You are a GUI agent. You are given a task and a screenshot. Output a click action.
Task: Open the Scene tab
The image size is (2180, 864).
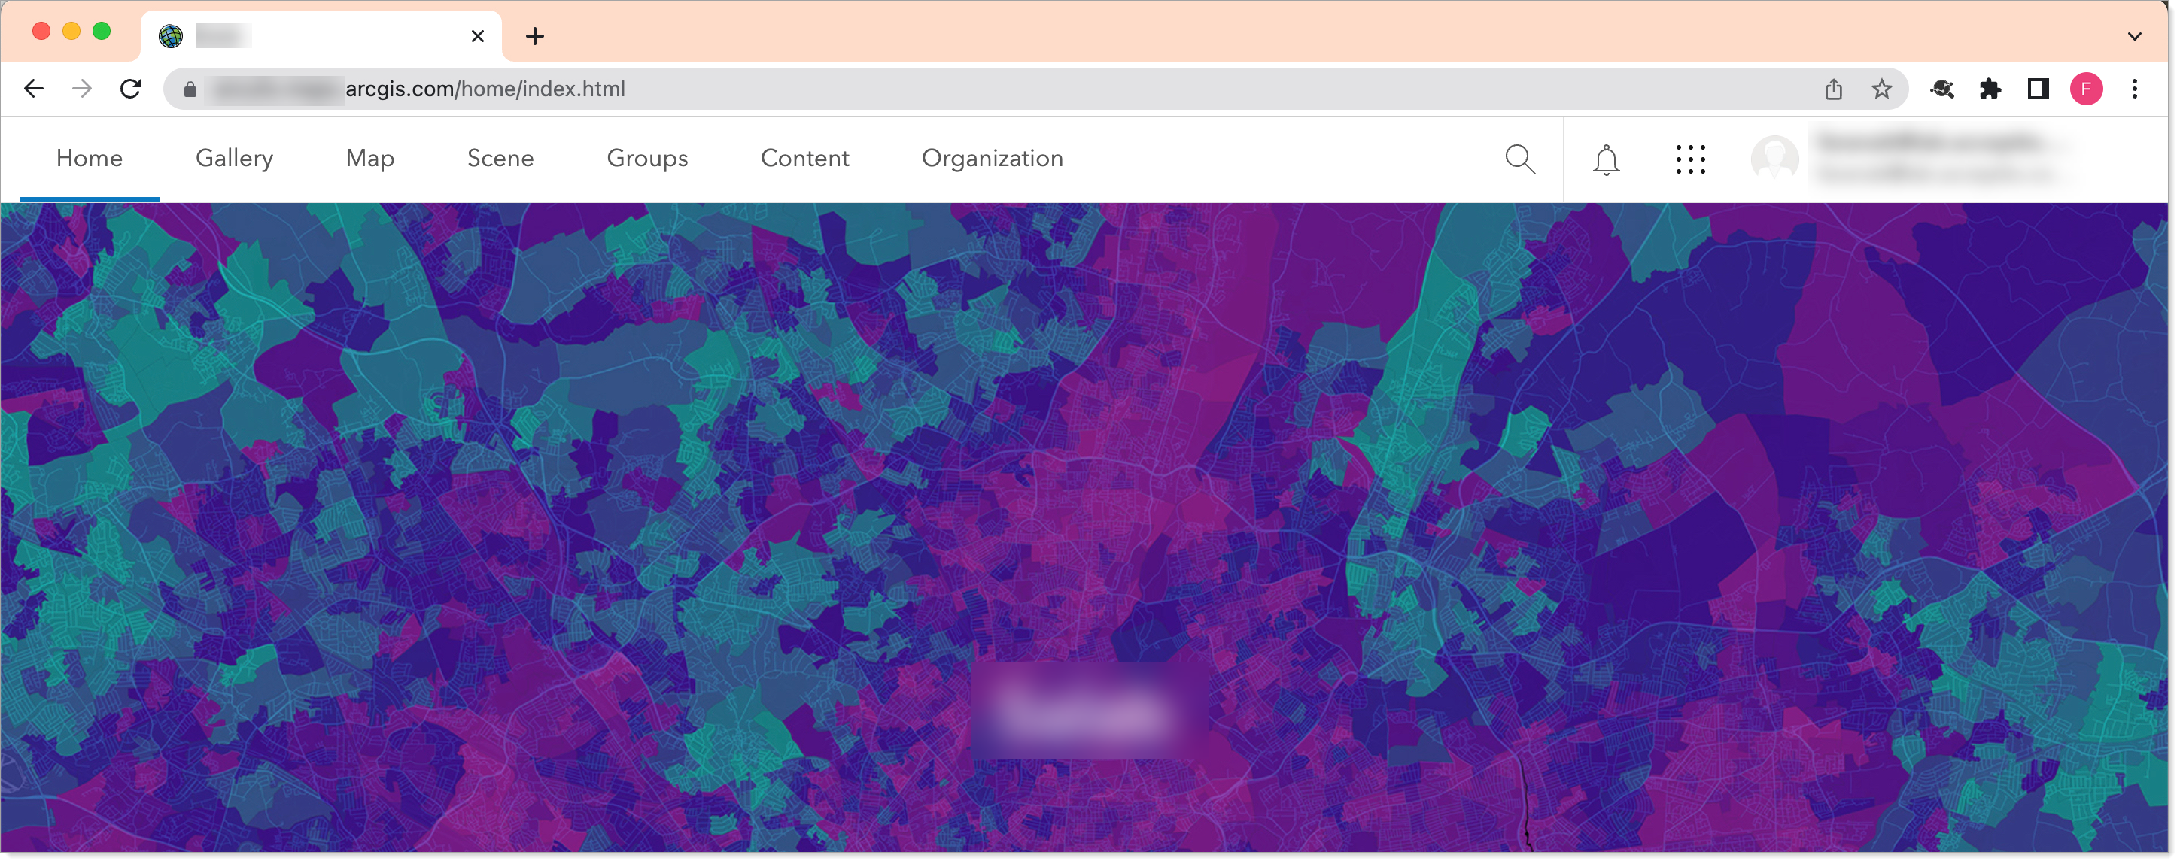[500, 158]
